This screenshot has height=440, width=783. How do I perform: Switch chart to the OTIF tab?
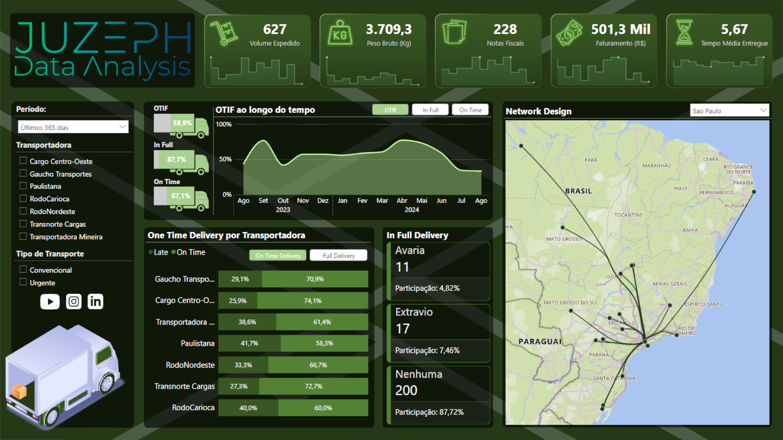390,110
